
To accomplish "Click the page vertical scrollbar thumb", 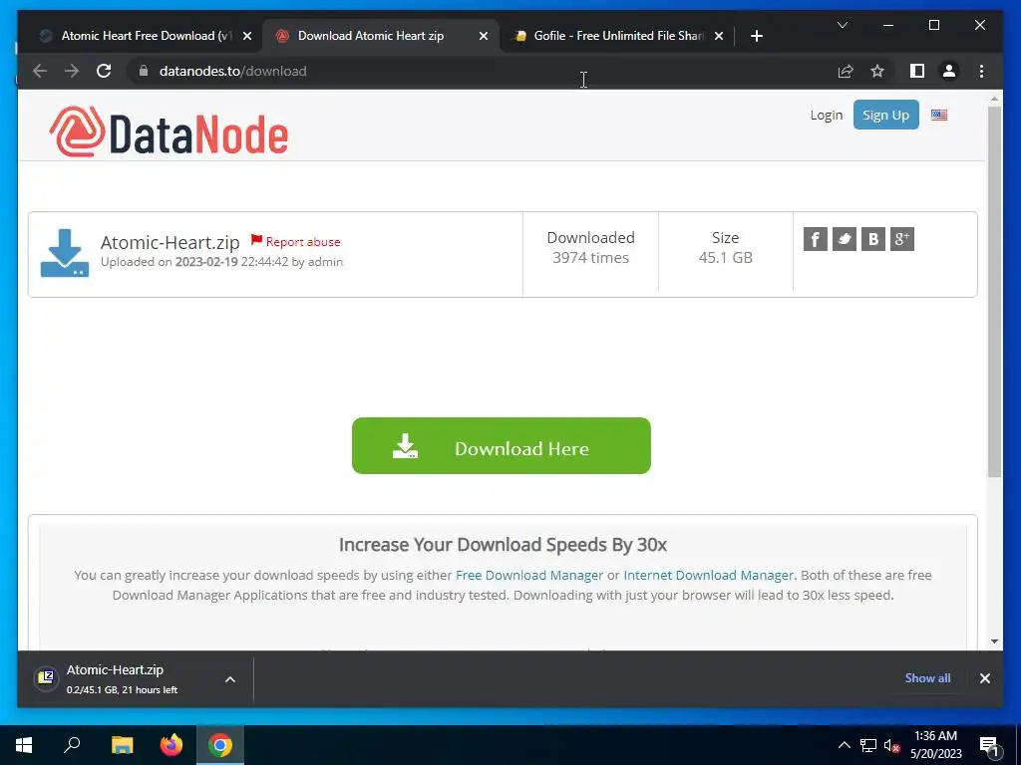I will pyautogui.click(x=994, y=292).
